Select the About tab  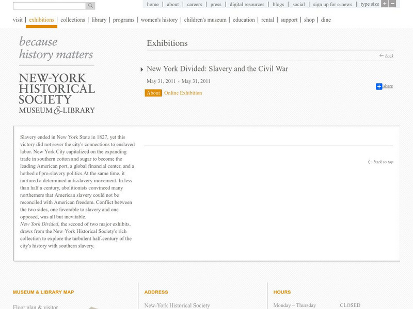pyautogui.click(x=153, y=93)
